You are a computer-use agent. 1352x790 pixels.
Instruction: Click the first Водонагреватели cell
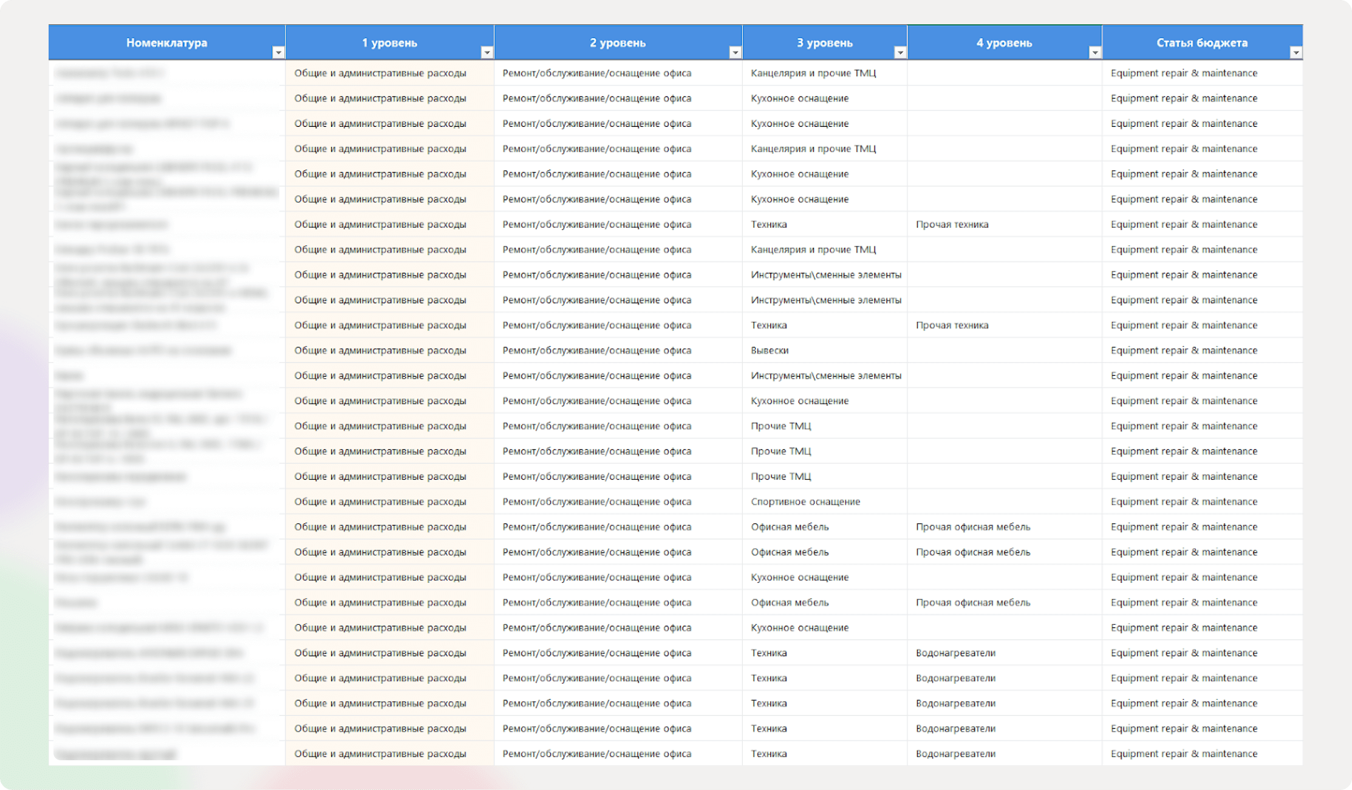pos(955,653)
